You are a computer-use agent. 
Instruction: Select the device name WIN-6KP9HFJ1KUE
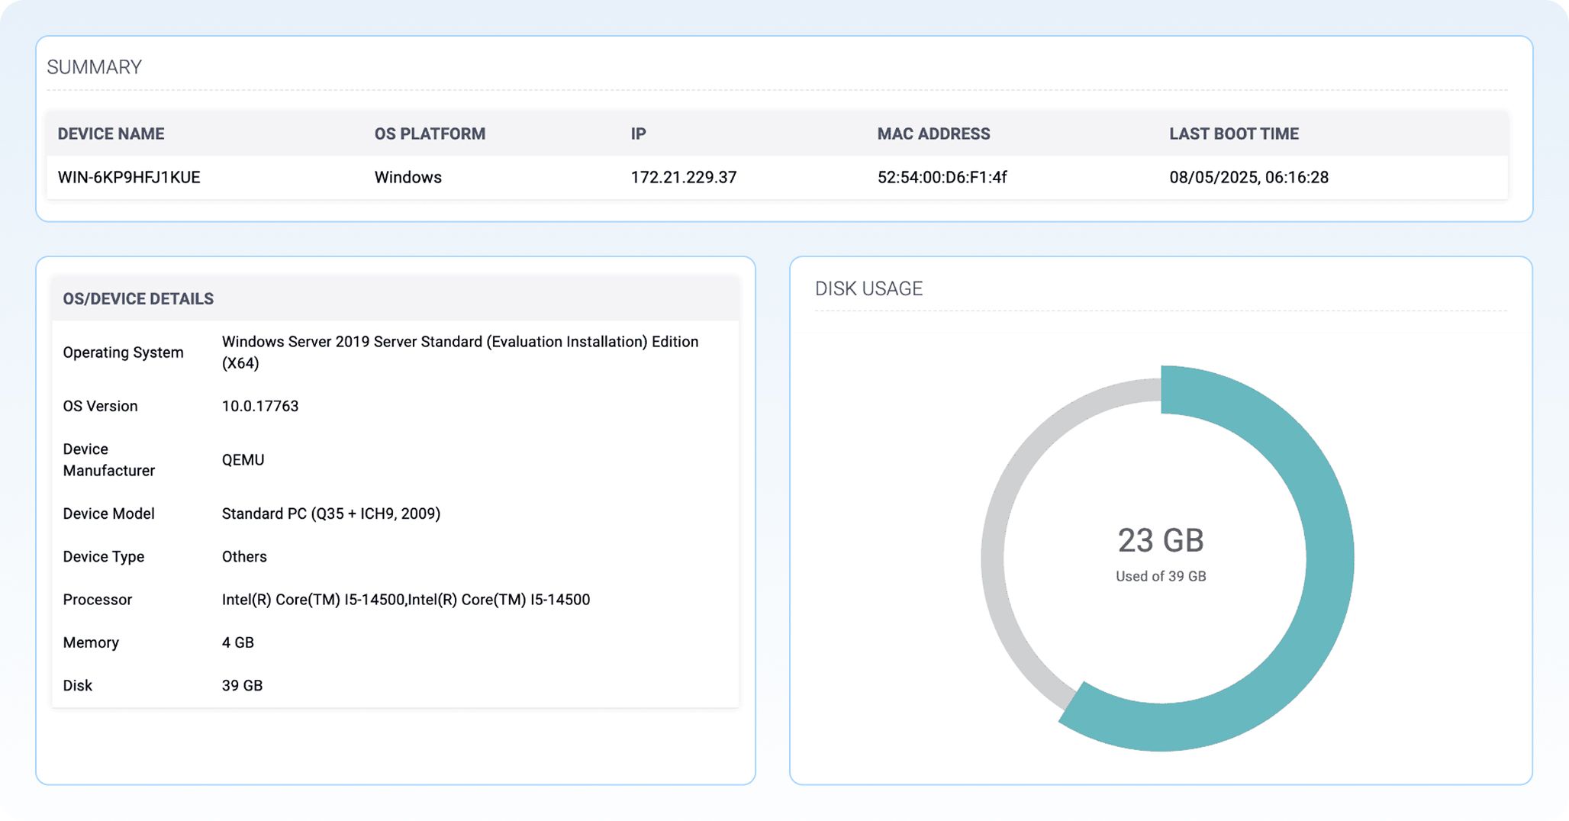(x=128, y=177)
